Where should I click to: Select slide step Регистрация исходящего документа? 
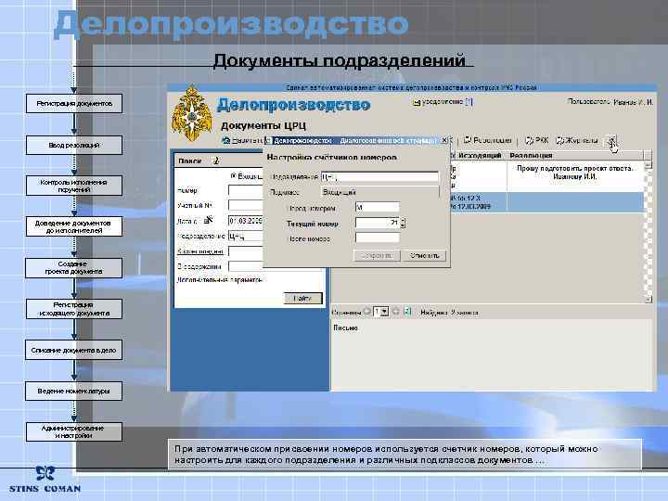tap(74, 309)
